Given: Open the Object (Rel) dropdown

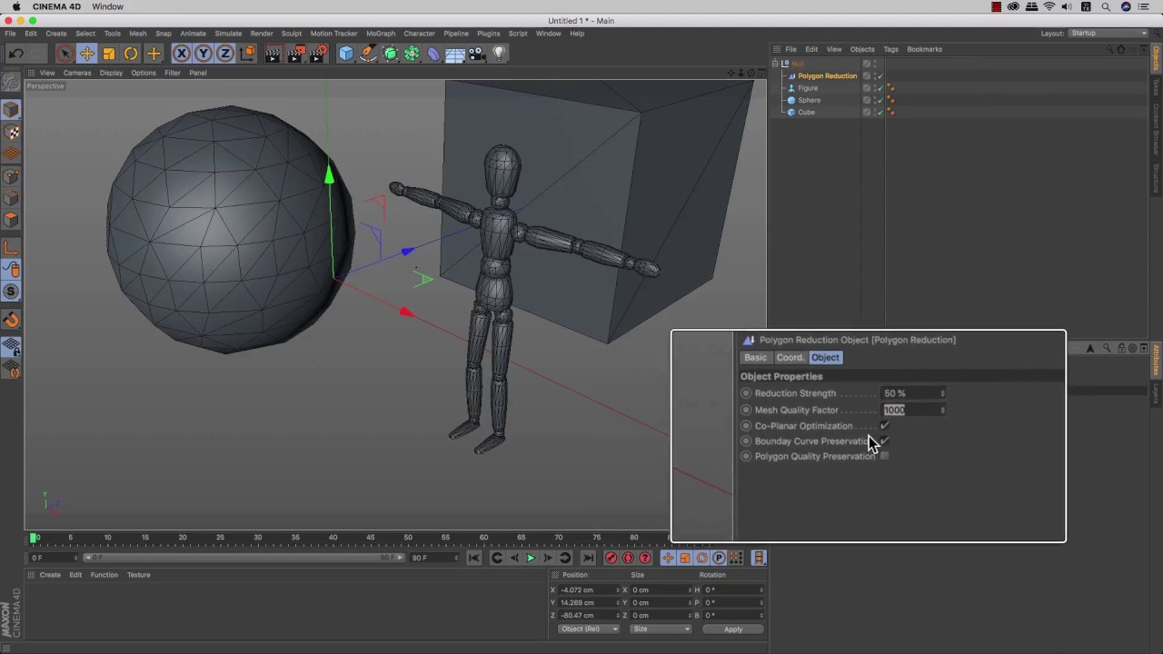Looking at the screenshot, I should click(x=589, y=629).
